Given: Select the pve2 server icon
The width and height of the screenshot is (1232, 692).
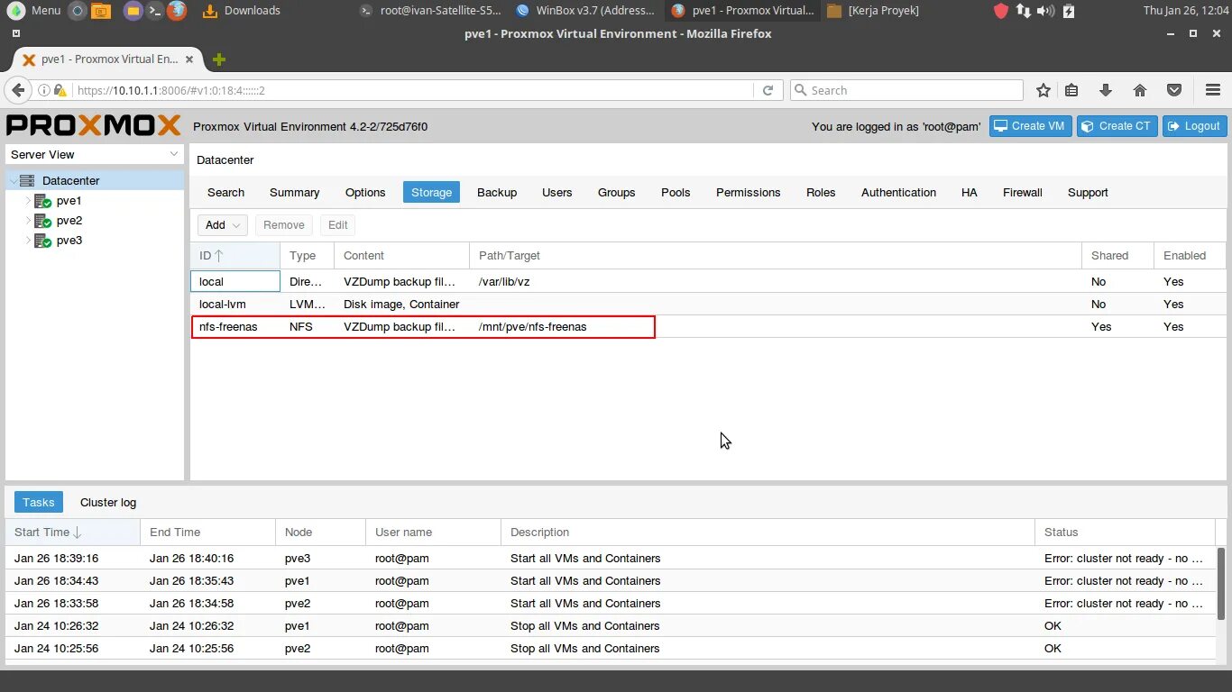Looking at the screenshot, I should 42,221.
